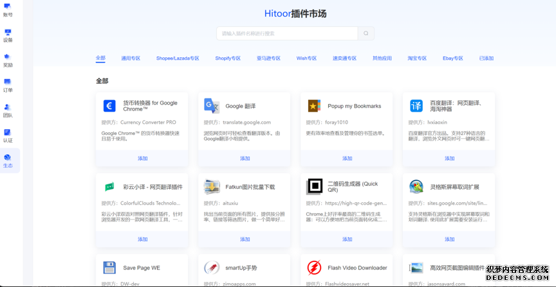This screenshot has width=556, height=287.
Task: Open the 奖励 sidebar icon
Action: click(x=8, y=57)
